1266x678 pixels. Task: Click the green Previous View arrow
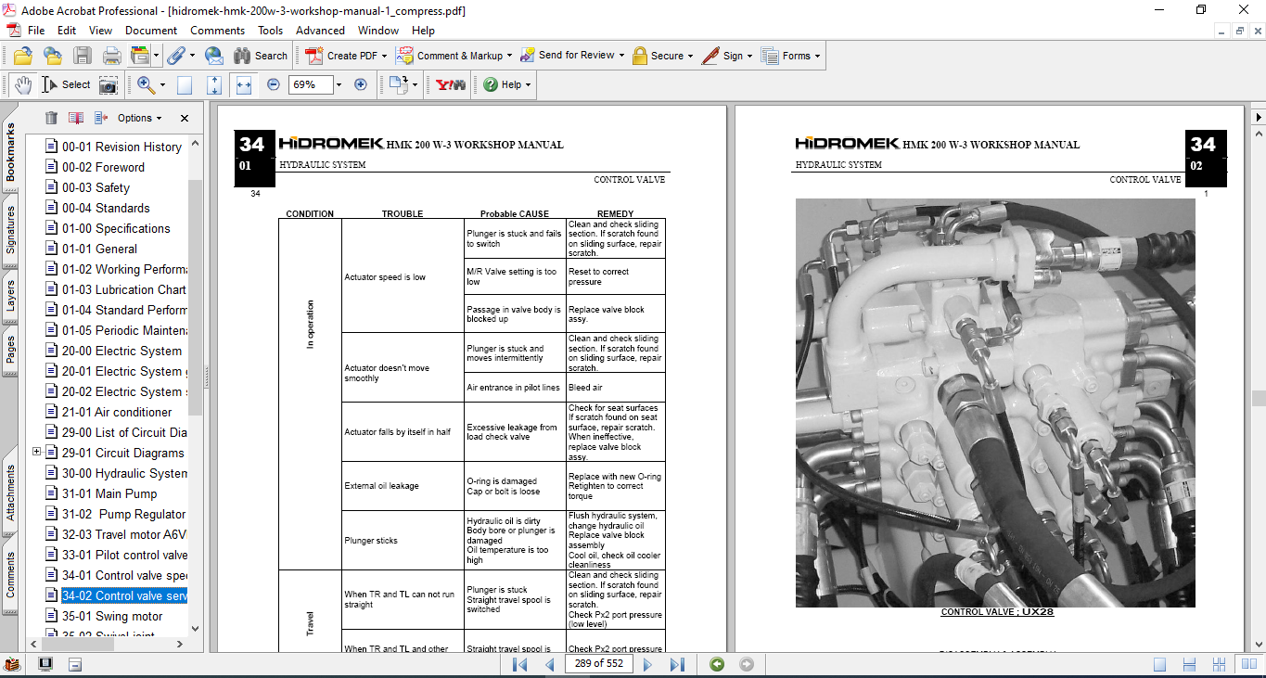[x=716, y=664]
